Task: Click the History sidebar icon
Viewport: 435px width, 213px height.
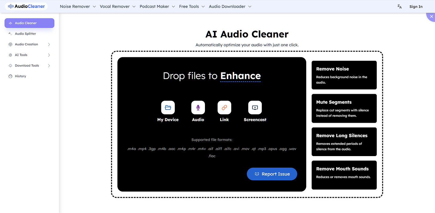Action: 11,76
